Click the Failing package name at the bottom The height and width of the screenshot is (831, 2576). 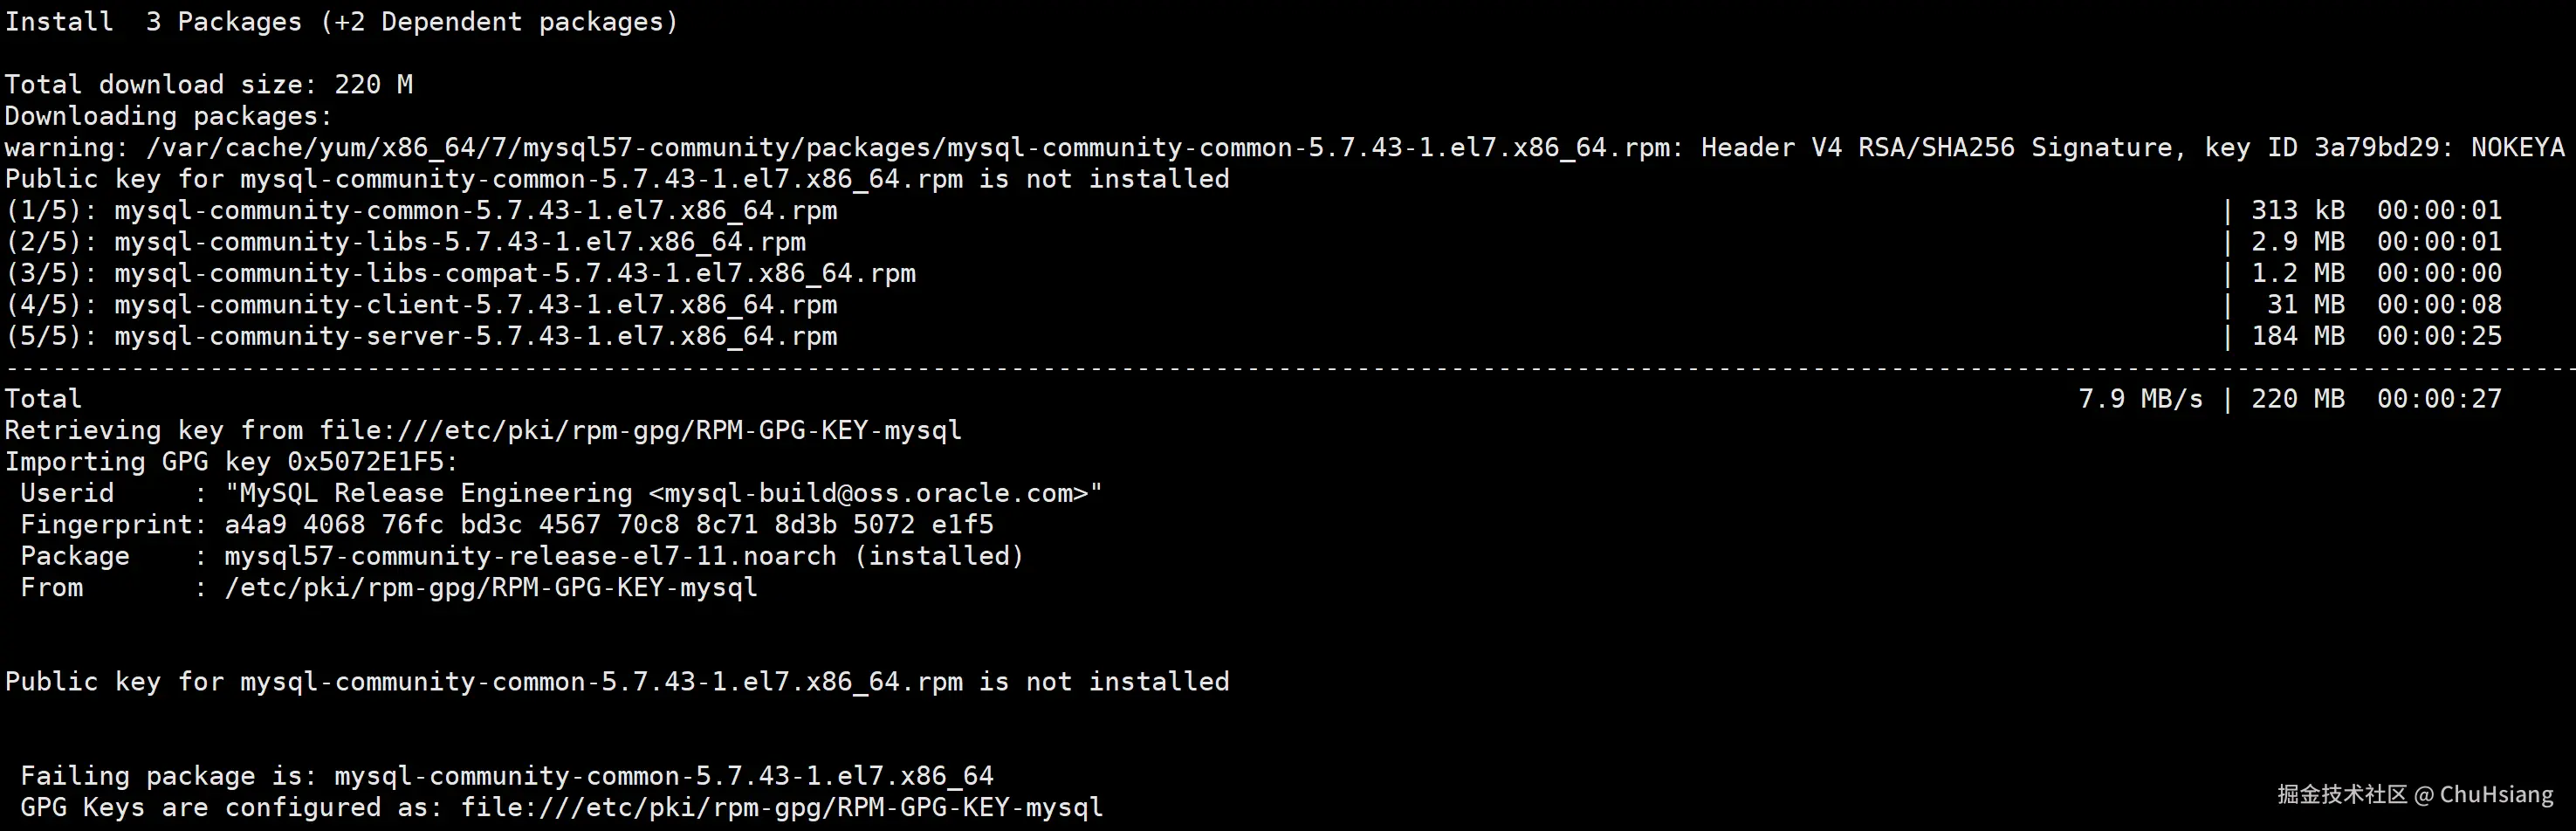click(x=663, y=776)
